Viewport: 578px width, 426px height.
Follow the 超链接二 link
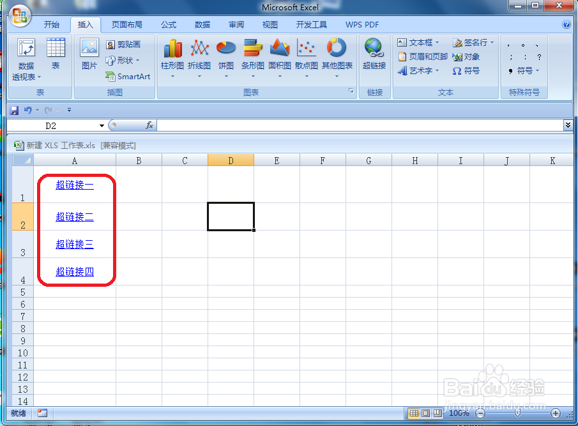coord(75,217)
